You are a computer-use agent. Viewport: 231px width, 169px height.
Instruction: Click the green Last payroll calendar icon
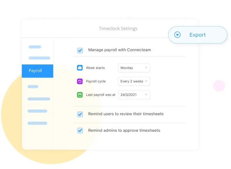click(80, 95)
